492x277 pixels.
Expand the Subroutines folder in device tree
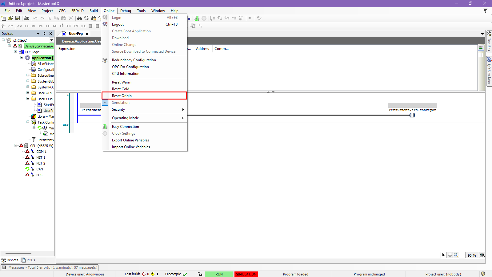click(x=28, y=75)
